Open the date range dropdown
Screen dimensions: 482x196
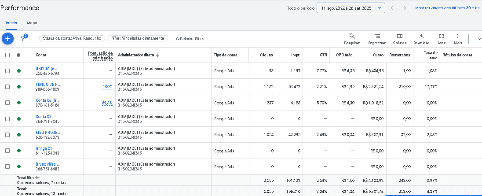pos(351,8)
